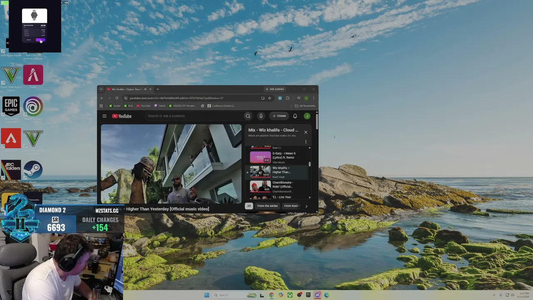Image resolution: width=533 pixels, height=300 pixels.
Task: View site information icon in address bar
Action: coord(125,98)
